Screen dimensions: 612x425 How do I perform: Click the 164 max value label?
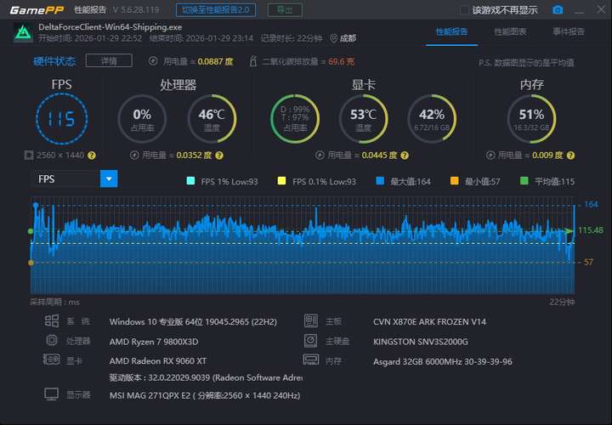pos(591,204)
